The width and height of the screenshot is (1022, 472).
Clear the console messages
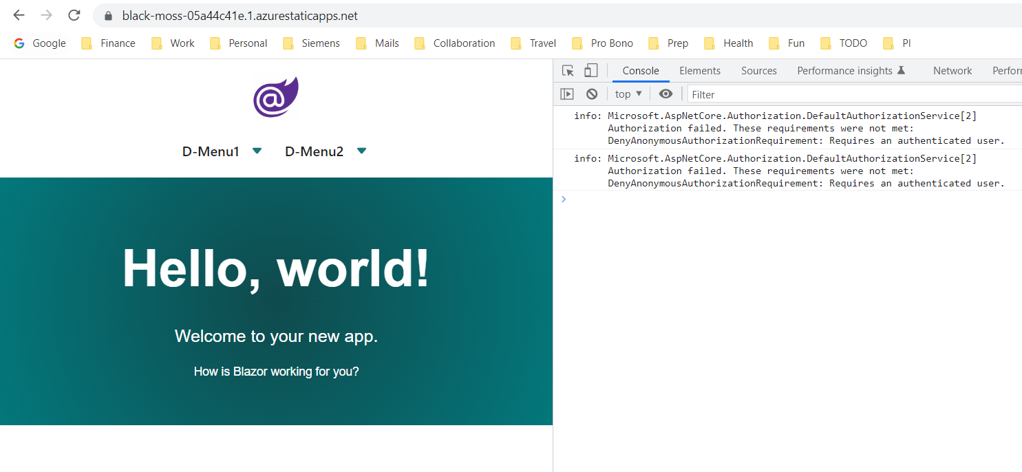pyautogui.click(x=592, y=94)
